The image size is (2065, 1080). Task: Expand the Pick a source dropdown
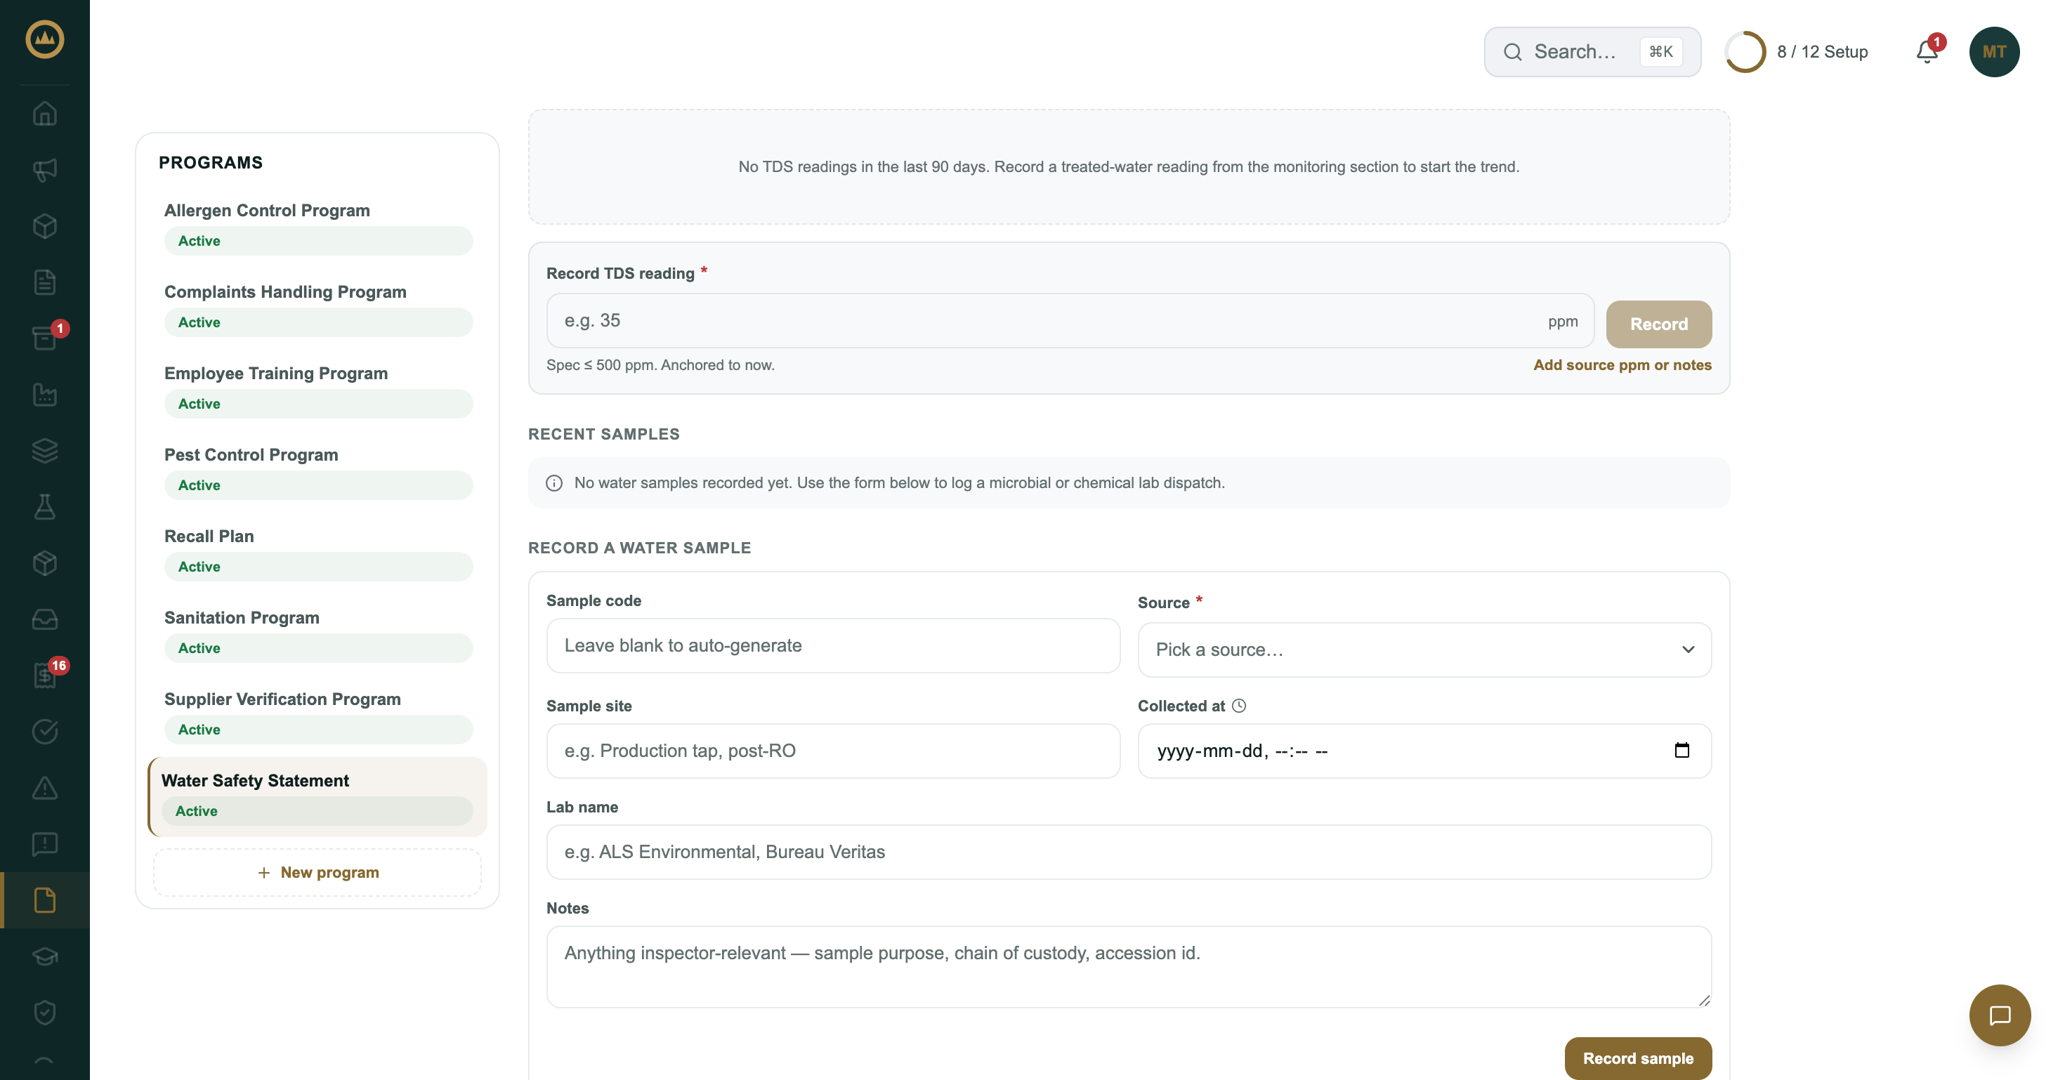(x=1424, y=650)
